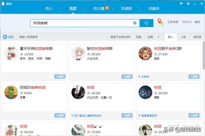The width and height of the screenshot is (205, 136).
Task: Switch to 找服务 tab
Action: click(154, 9)
